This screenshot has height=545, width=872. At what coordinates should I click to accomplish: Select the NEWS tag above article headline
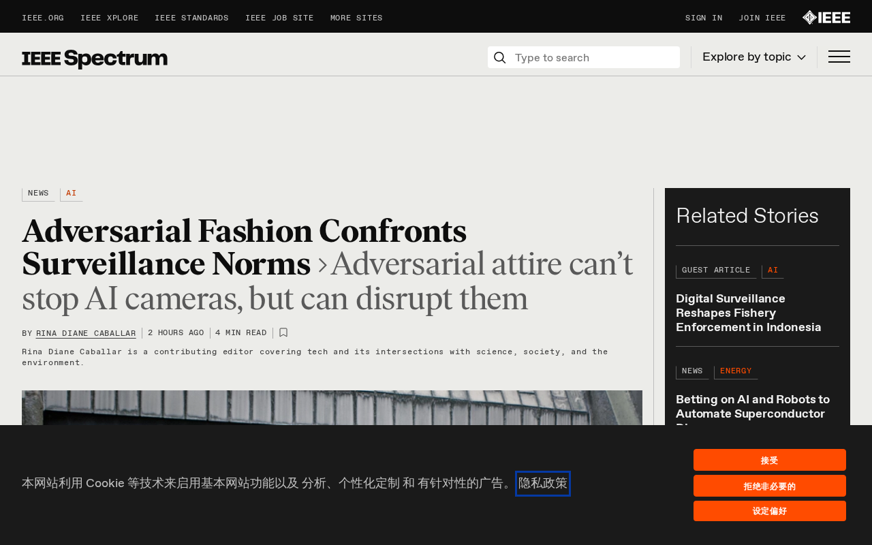coord(38,194)
